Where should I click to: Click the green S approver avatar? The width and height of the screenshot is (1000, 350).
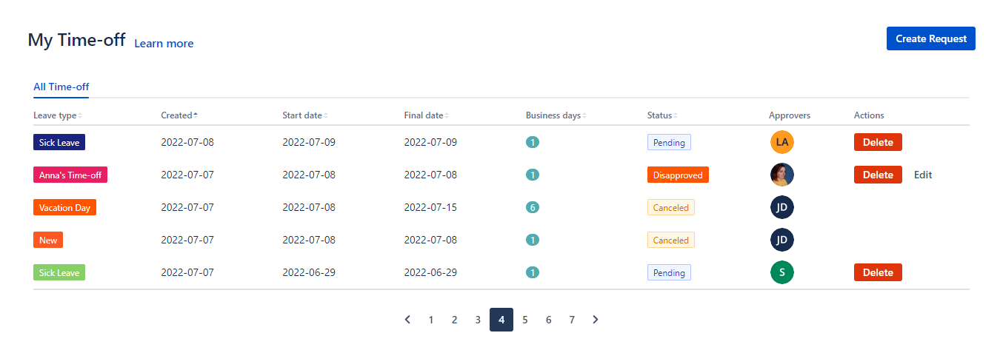tap(781, 272)
